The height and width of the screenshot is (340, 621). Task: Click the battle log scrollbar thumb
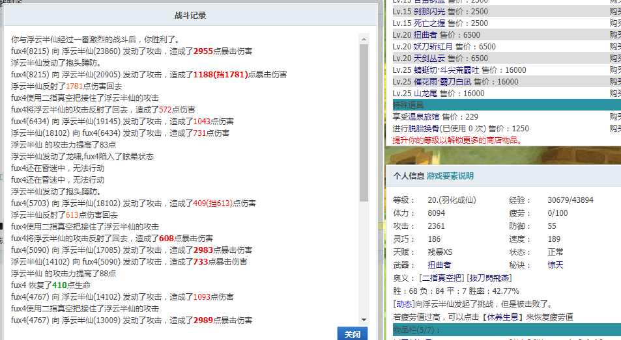(x=364, y=123)
